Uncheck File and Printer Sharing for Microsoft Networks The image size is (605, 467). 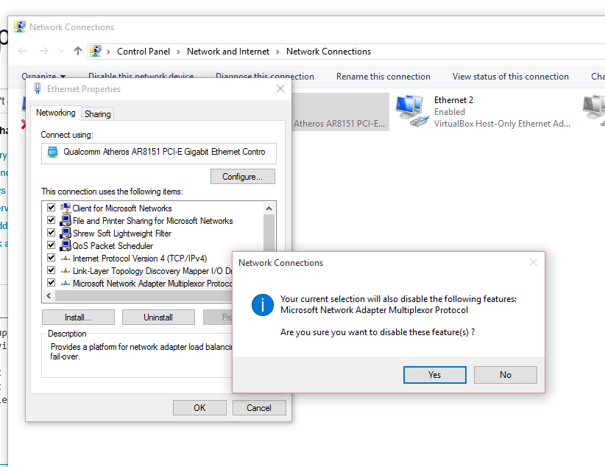tap(51, 220)
